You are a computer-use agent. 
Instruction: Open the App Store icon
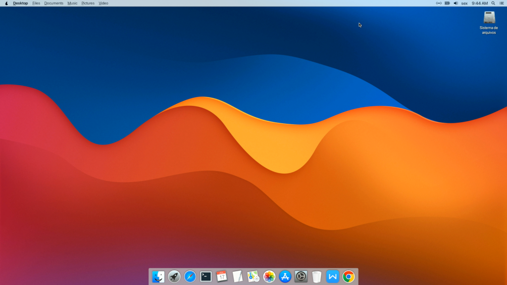click(285, 277)
